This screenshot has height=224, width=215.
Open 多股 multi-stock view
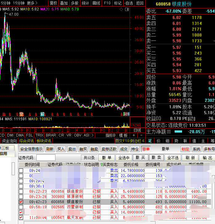click(75, 3)
